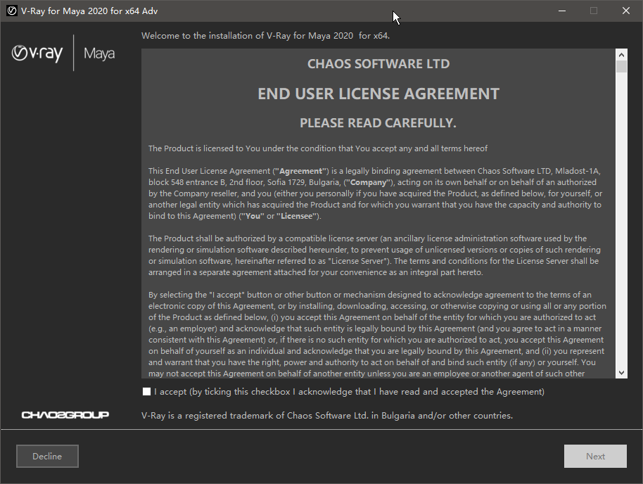Viewport: 643px width, 484px height.
Task: Click the V-Ray Maya logo in sidebar
Action: [x=63, y=53]
